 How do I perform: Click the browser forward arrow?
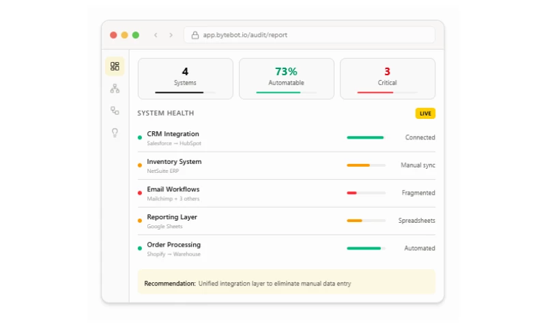(x=171, y=35)
